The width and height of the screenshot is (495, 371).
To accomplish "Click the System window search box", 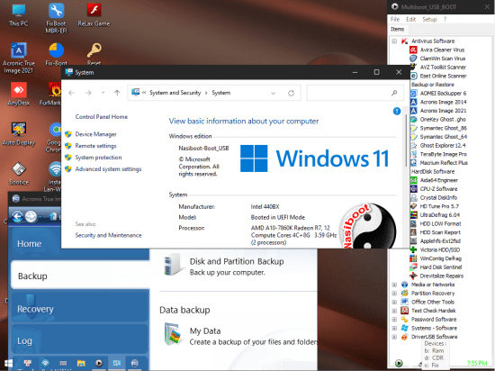I will pos(355,93).
